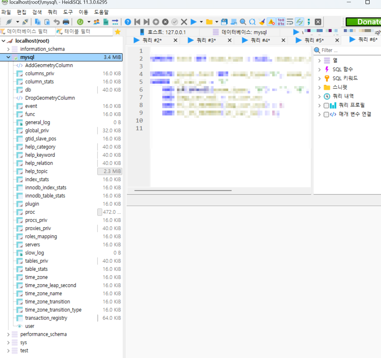The height and width of the screenshot is (358, 381).
Task: Go to first row with skip-back icon
Action: (x=137, y=22)
